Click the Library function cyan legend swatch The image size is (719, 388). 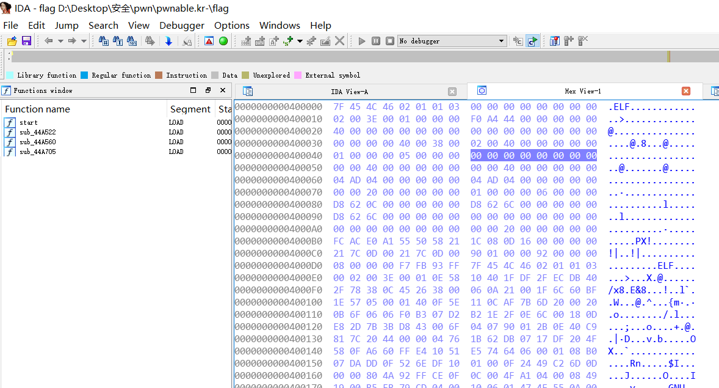point(10,75)
